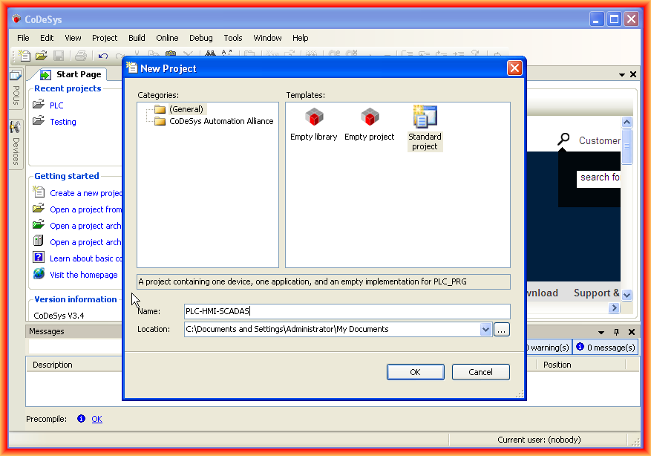Choose the Standard project template
651x456 pixels.
[x=425, y=128]
